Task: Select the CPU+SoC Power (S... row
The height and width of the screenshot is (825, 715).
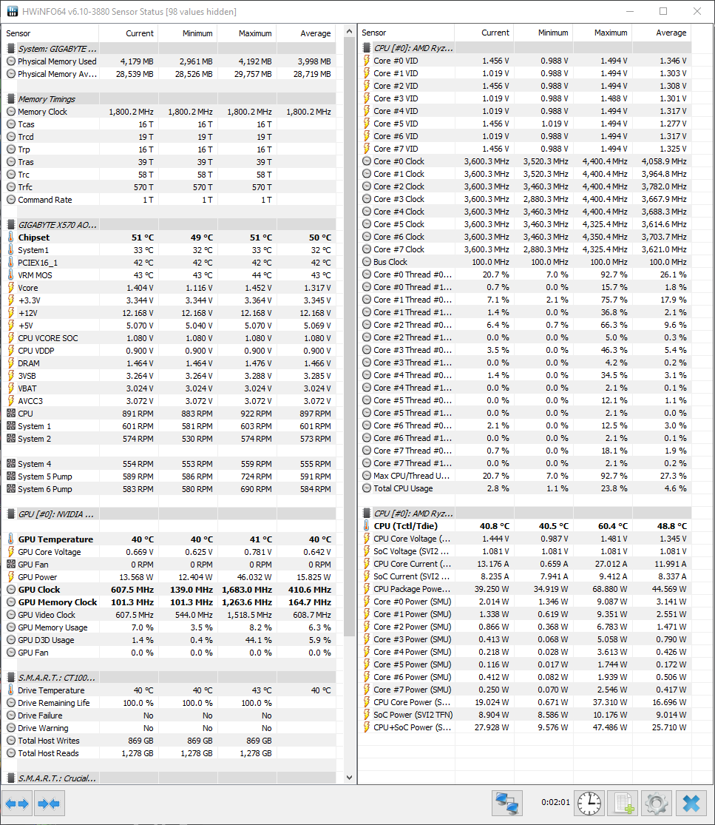Action: click(525, 727)
